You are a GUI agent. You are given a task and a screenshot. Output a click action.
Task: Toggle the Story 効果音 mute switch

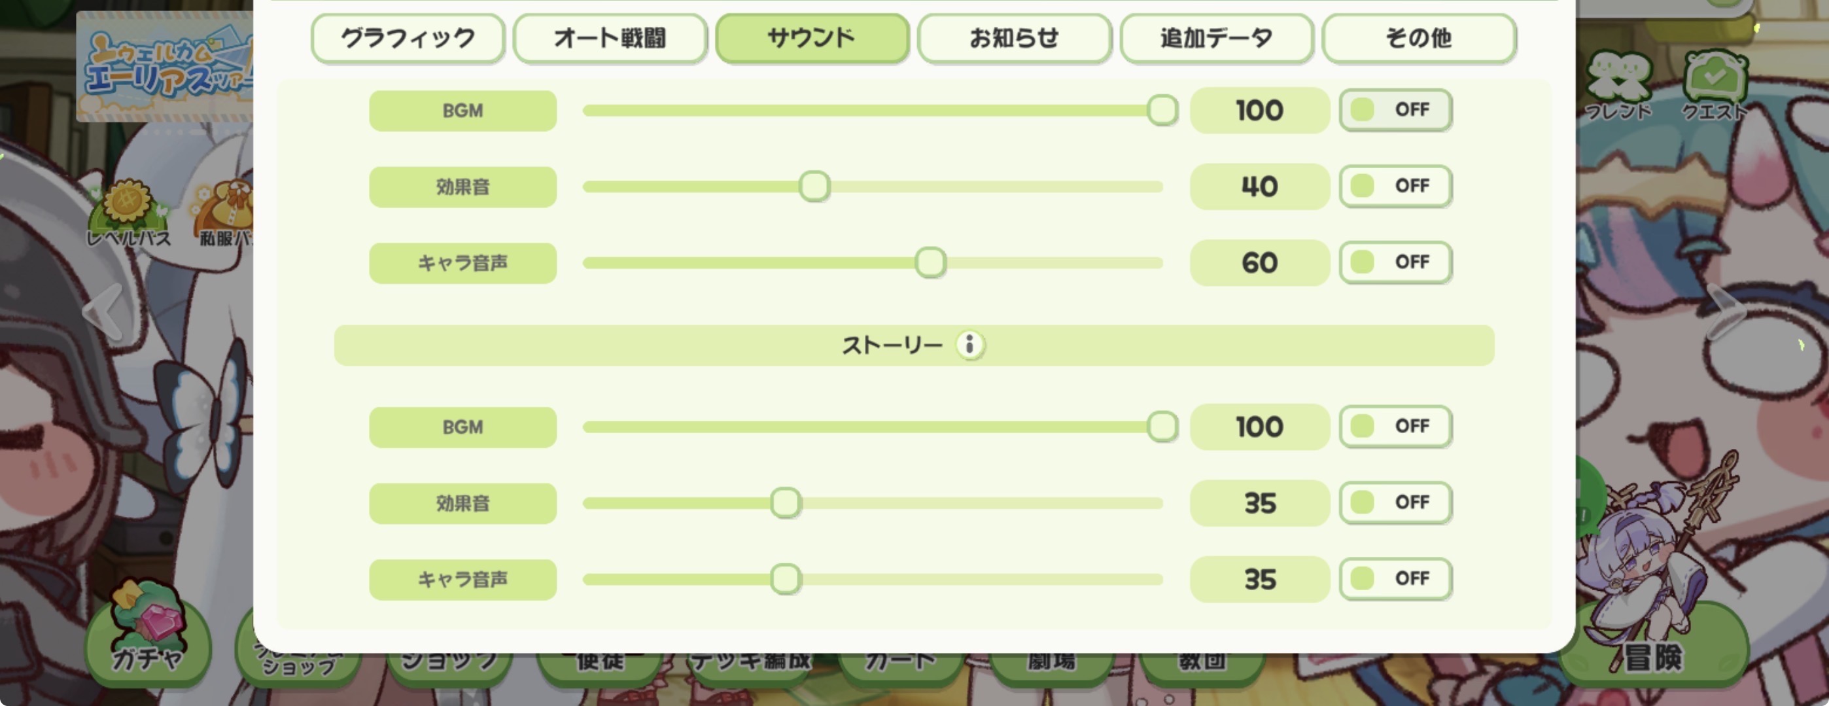pyautogui.click(x=1395, y=503)
